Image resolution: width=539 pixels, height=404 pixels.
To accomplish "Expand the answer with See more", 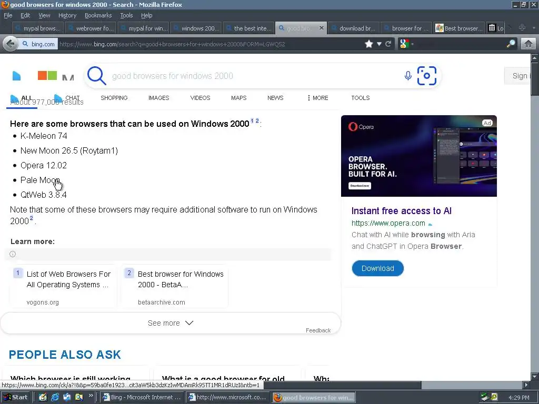I will [x=171, y=323].
